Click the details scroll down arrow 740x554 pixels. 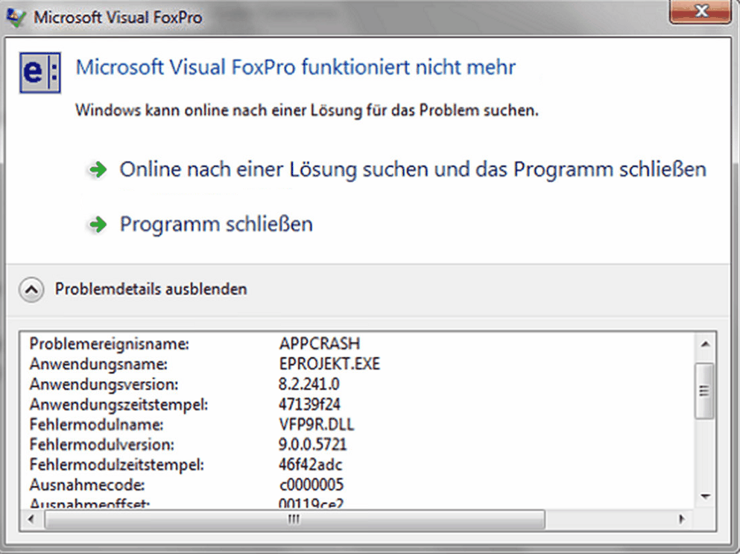pos(705,497)
